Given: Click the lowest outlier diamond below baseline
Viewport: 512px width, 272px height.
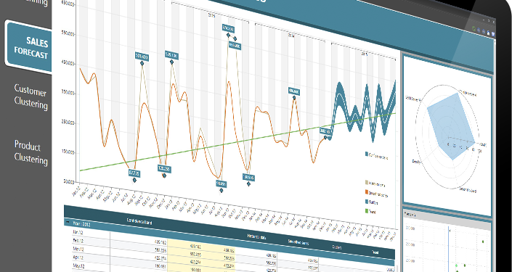Looking at the screenshot, I should (x=221, y=191).
